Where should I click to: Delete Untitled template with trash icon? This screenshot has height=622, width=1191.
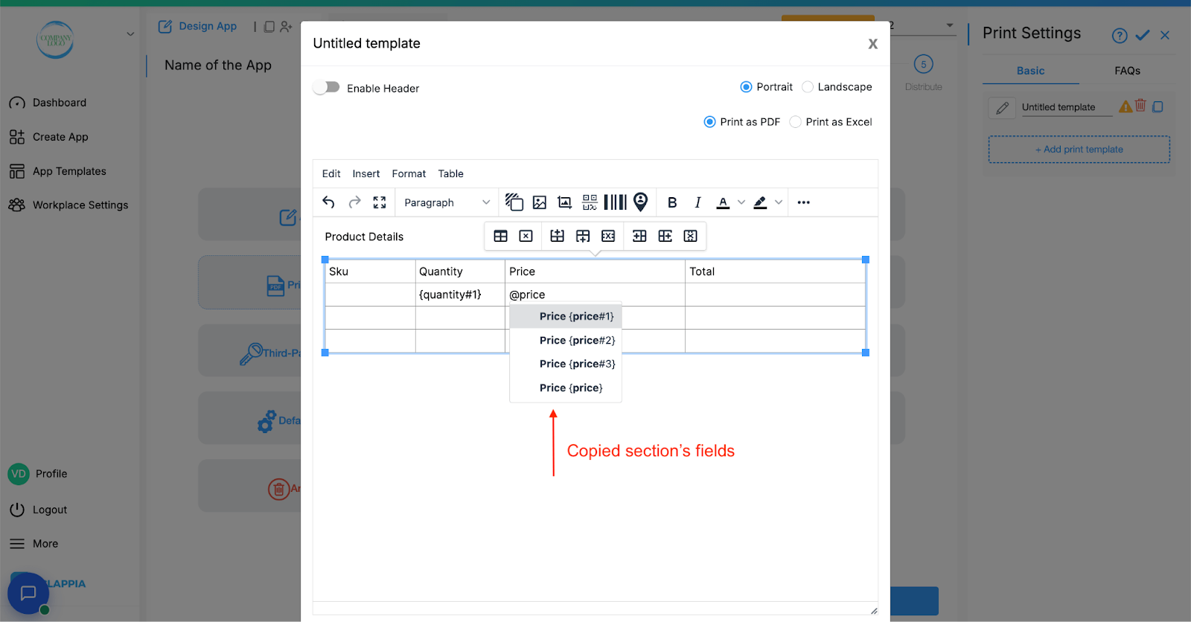(1140, 106)
